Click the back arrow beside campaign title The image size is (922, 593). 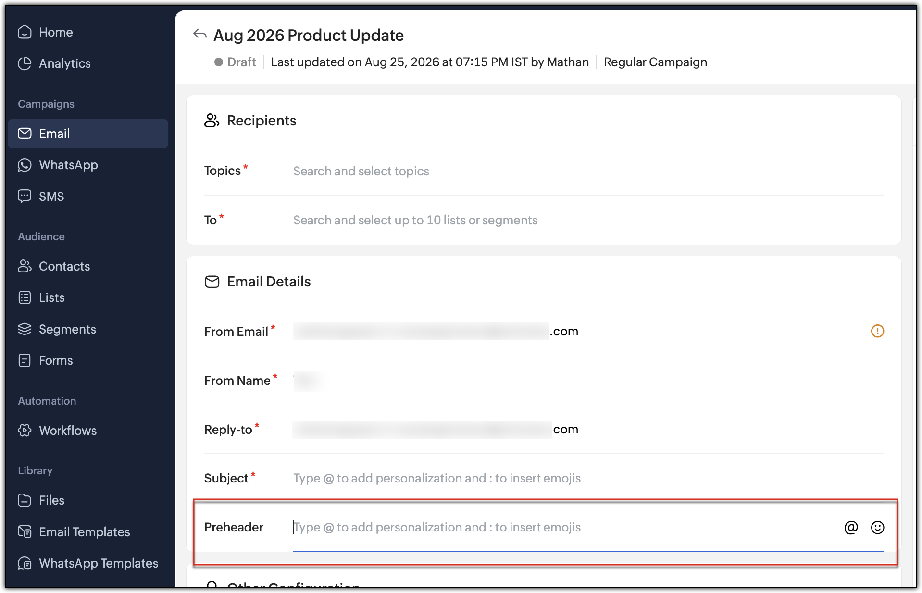[x=199, y=34]
